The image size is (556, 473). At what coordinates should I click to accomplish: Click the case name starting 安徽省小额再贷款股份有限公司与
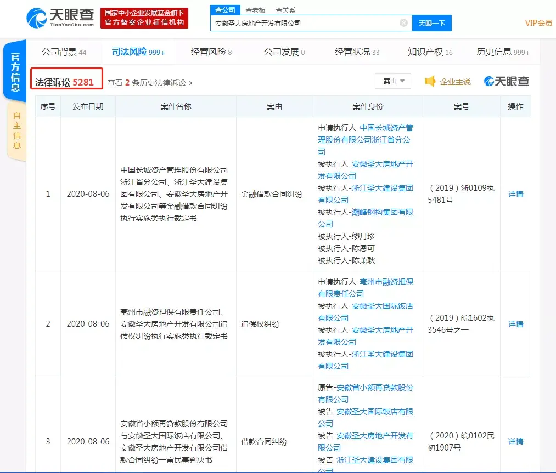click(x=174, y=442)
